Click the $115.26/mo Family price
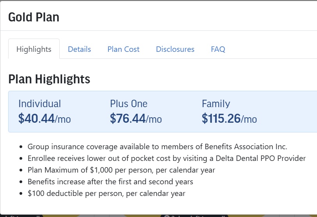 (229, 118)
